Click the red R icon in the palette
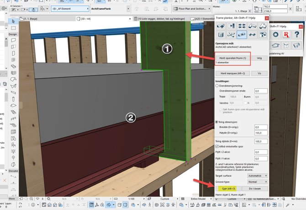Screen dimensions: 306x210 coord(286,35)
